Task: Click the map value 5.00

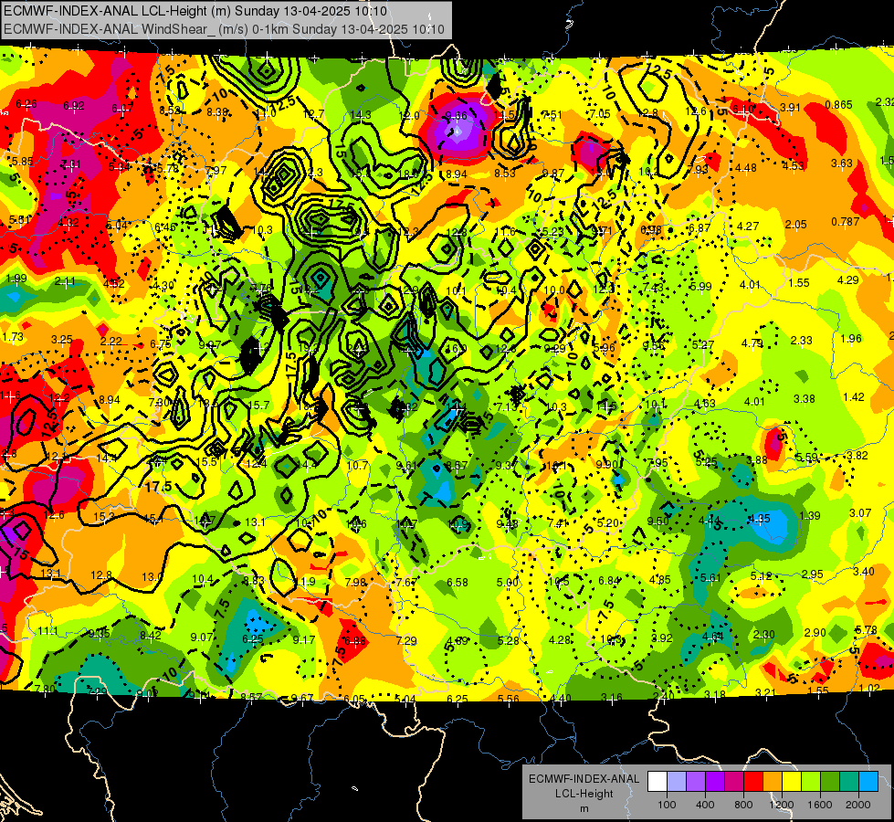Action: (508, 582)
